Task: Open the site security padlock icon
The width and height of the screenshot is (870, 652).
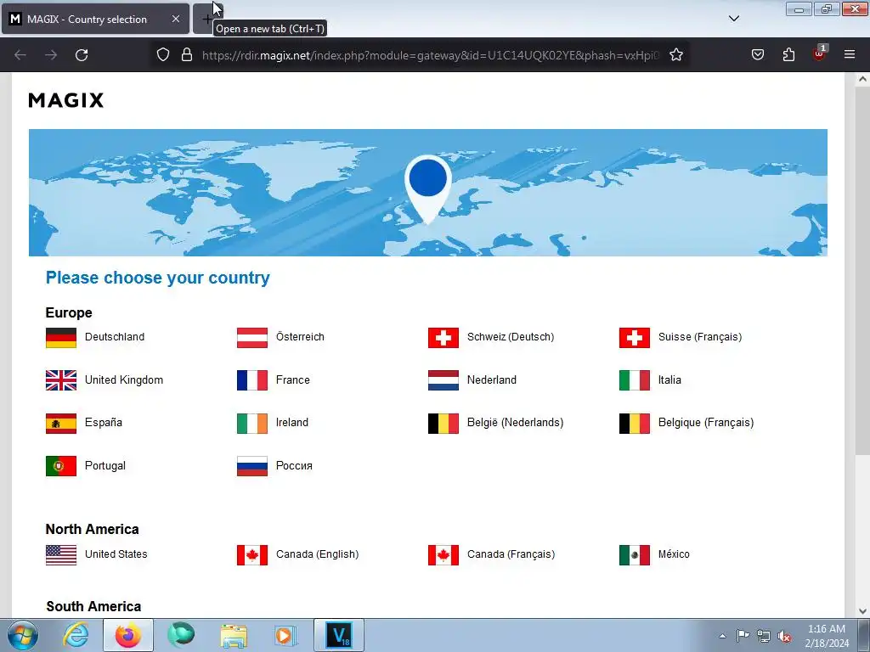Action: [187, 55]
